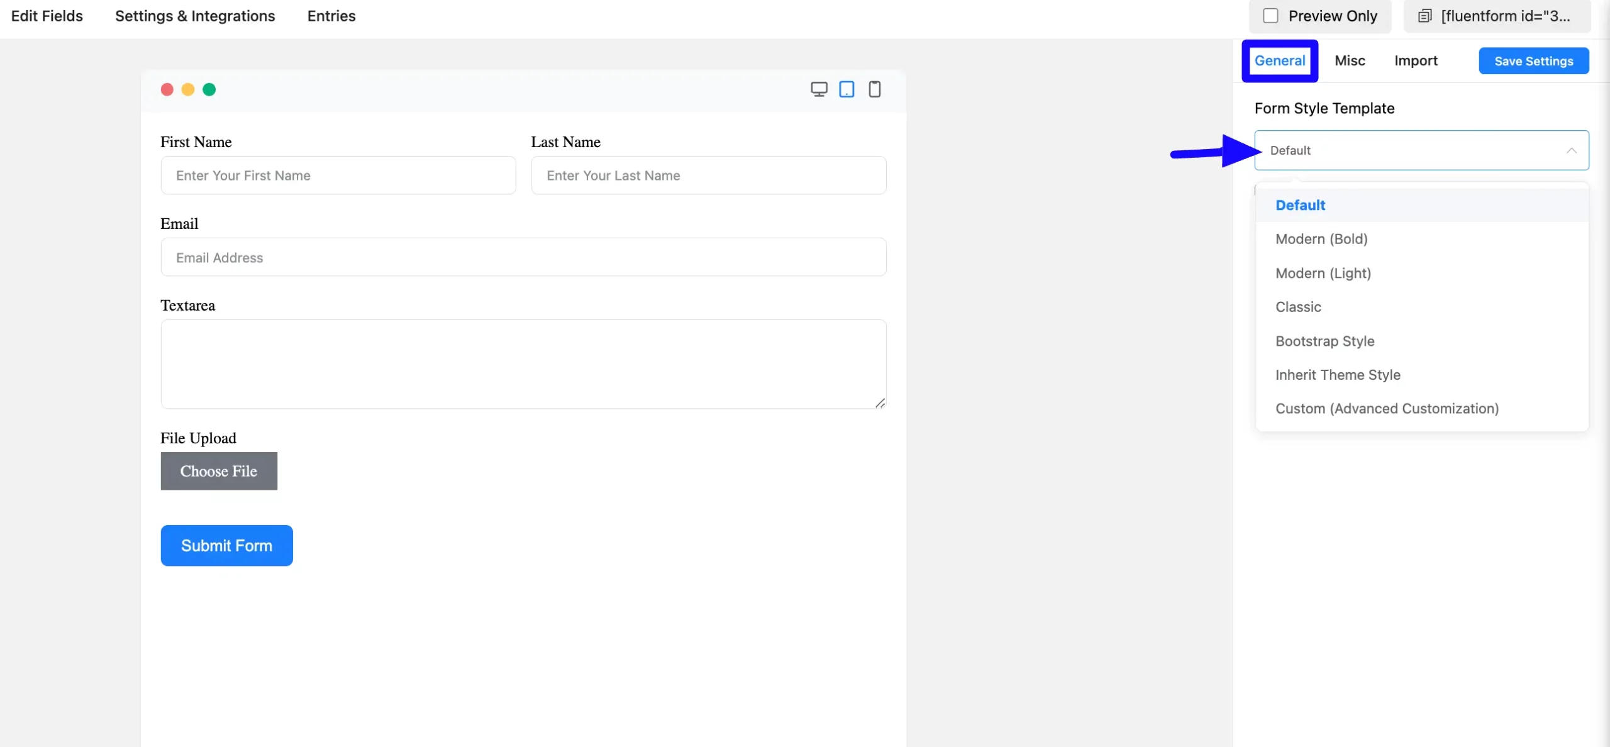Go to Settings & Integrations menu
Viewport: 1610px width, 747px height.
tap(195, 16)
